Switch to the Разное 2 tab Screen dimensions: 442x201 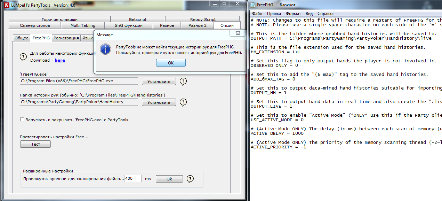pos(198,25)
